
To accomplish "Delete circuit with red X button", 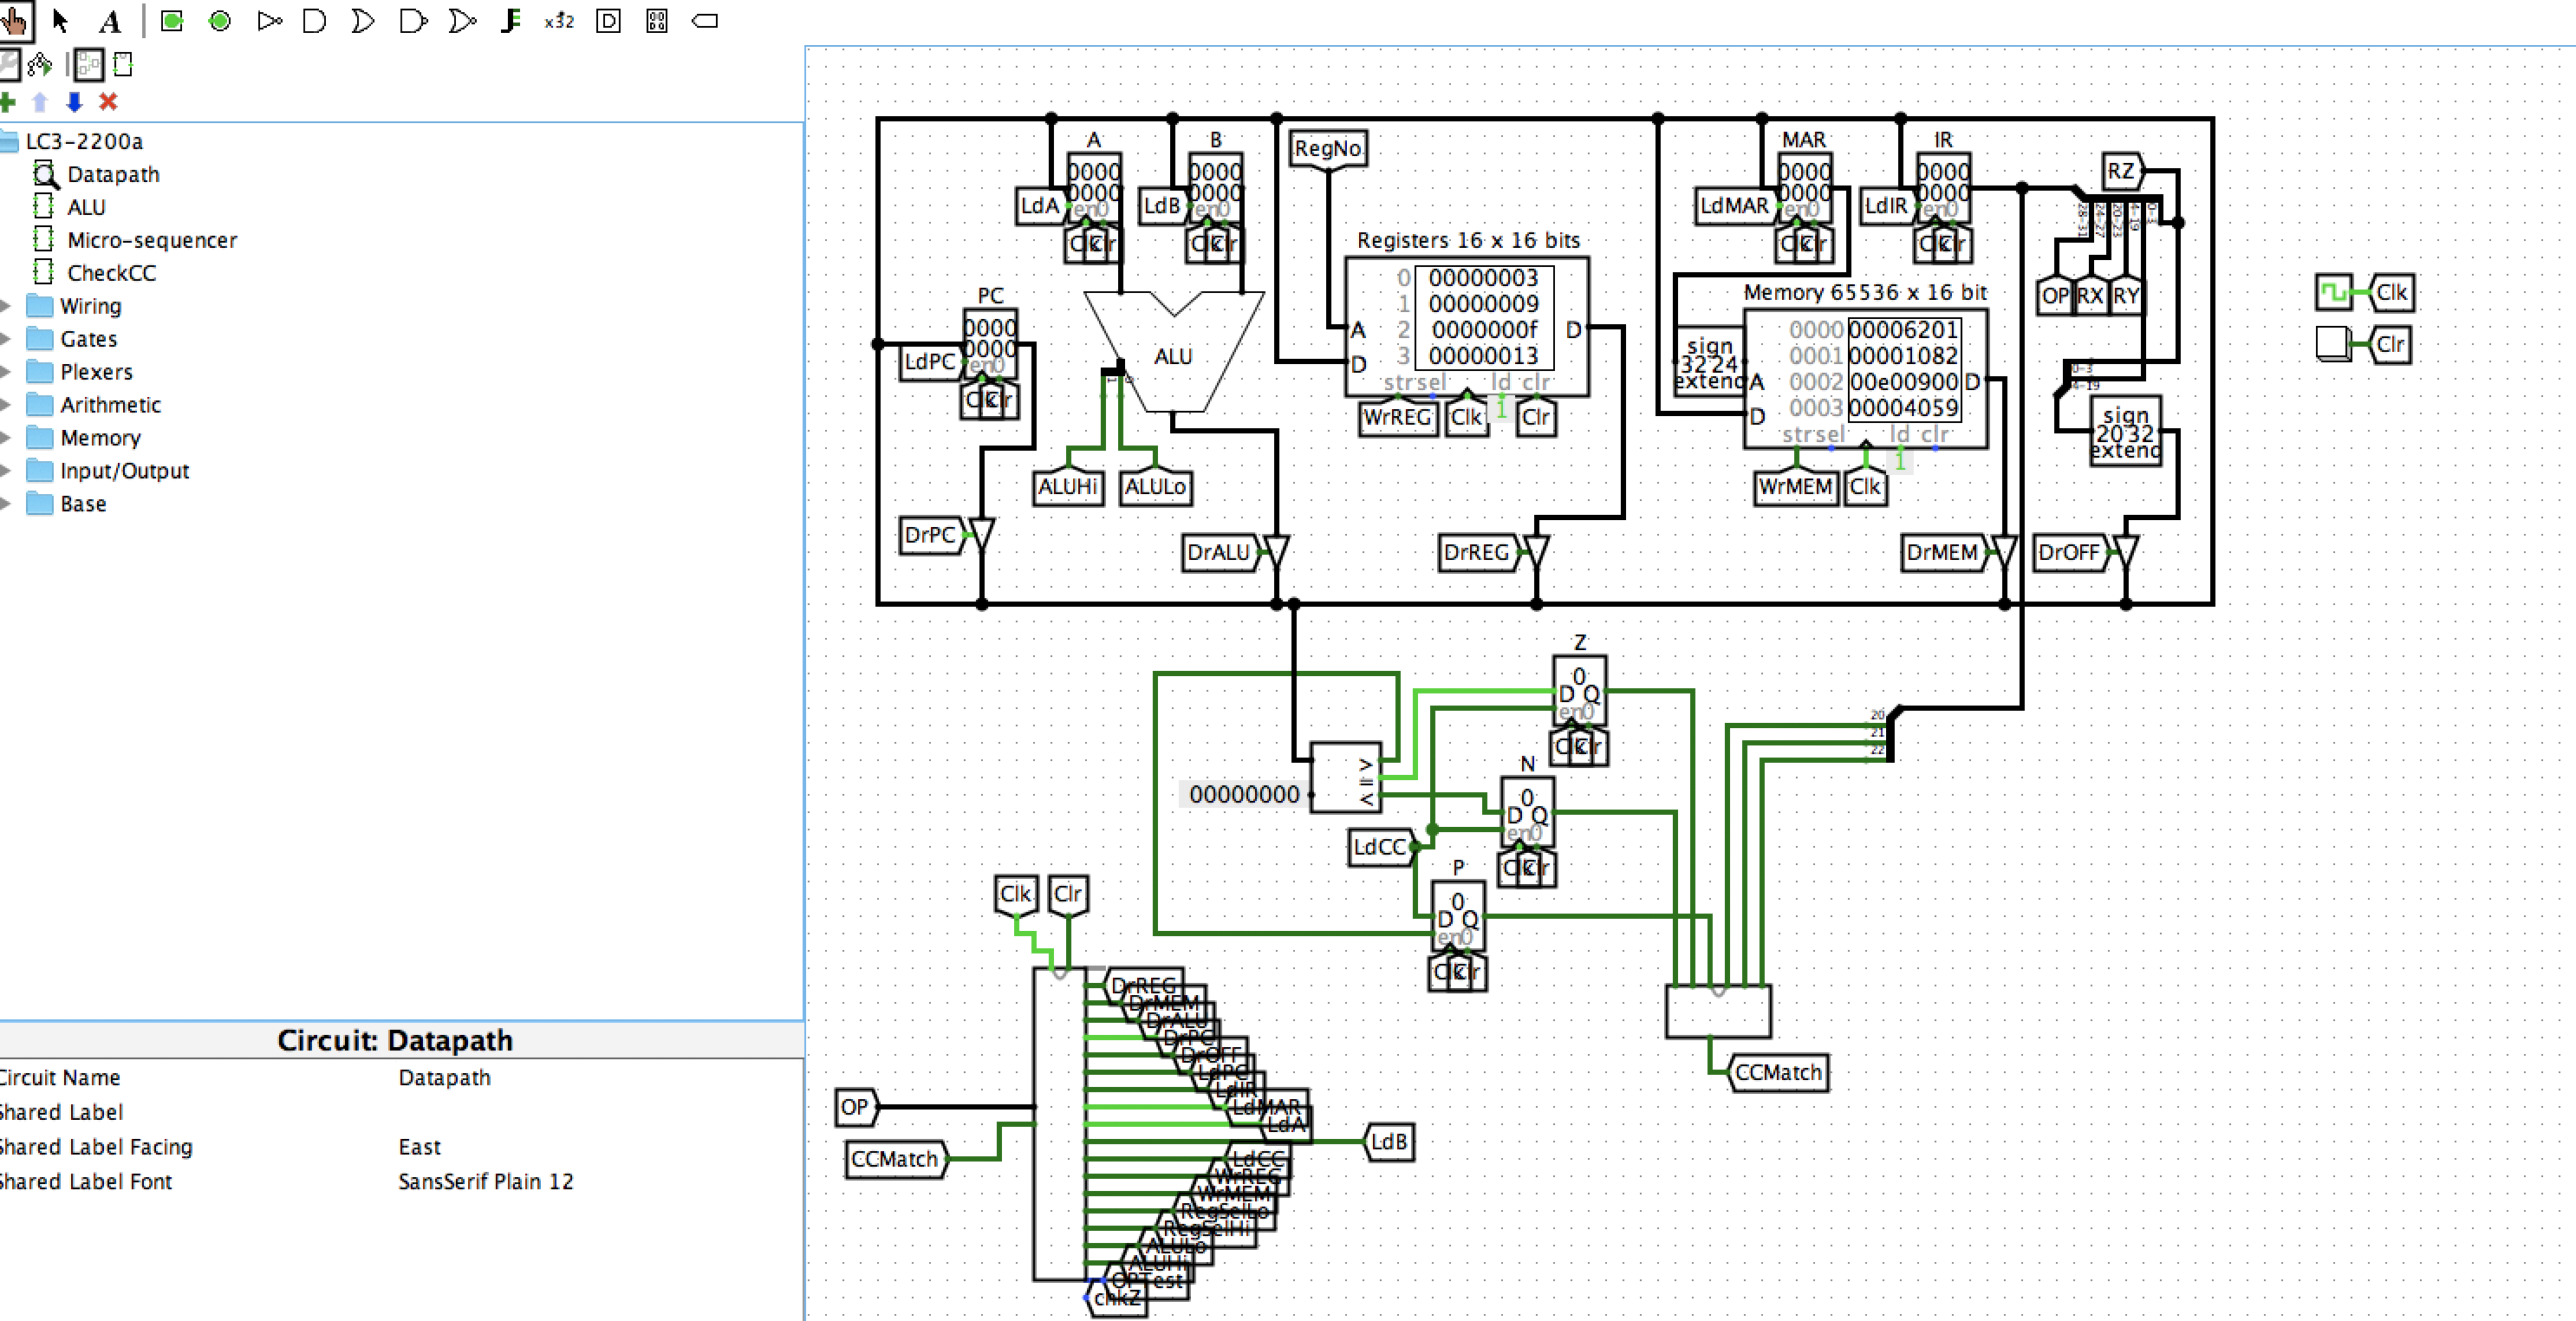I will [108, 102].
